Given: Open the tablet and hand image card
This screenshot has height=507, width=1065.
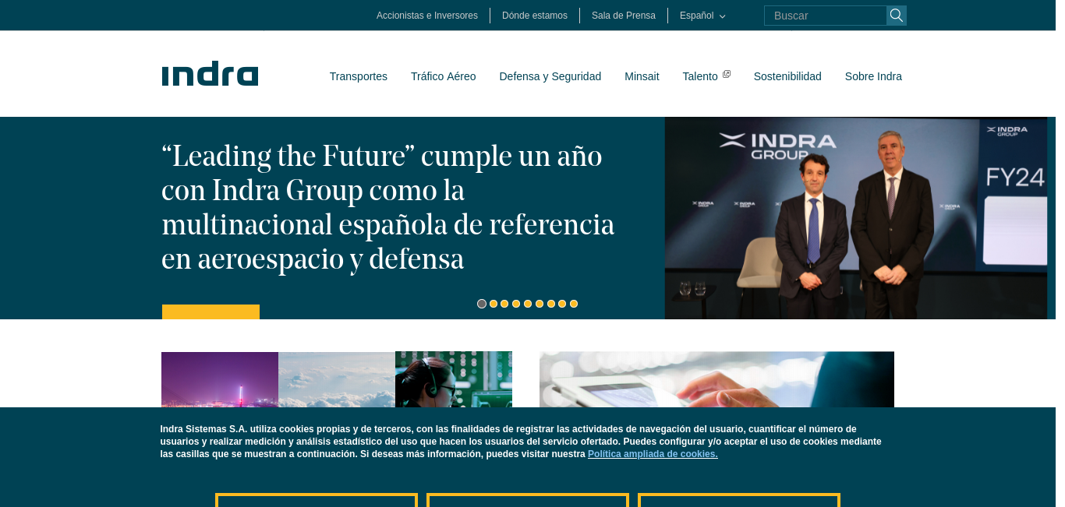Looking at the screenshot, I should click(x=716, y=379).
